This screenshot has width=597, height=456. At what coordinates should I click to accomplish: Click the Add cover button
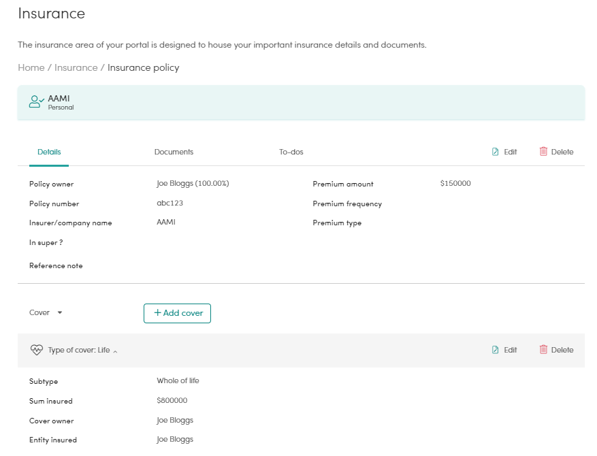(177, 313)
